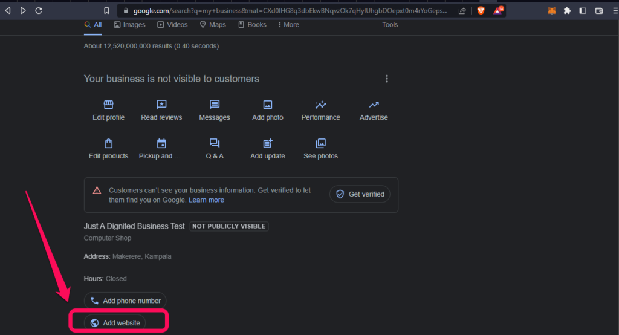Open the Performance sparkle chart icon
The image size is (619, 335).
[x=320, y=105]
